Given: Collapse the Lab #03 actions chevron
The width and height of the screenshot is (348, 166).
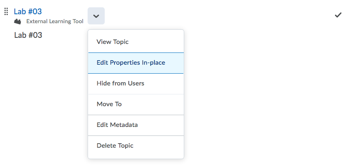Looking at the screenshot, I should pos(96,16).
